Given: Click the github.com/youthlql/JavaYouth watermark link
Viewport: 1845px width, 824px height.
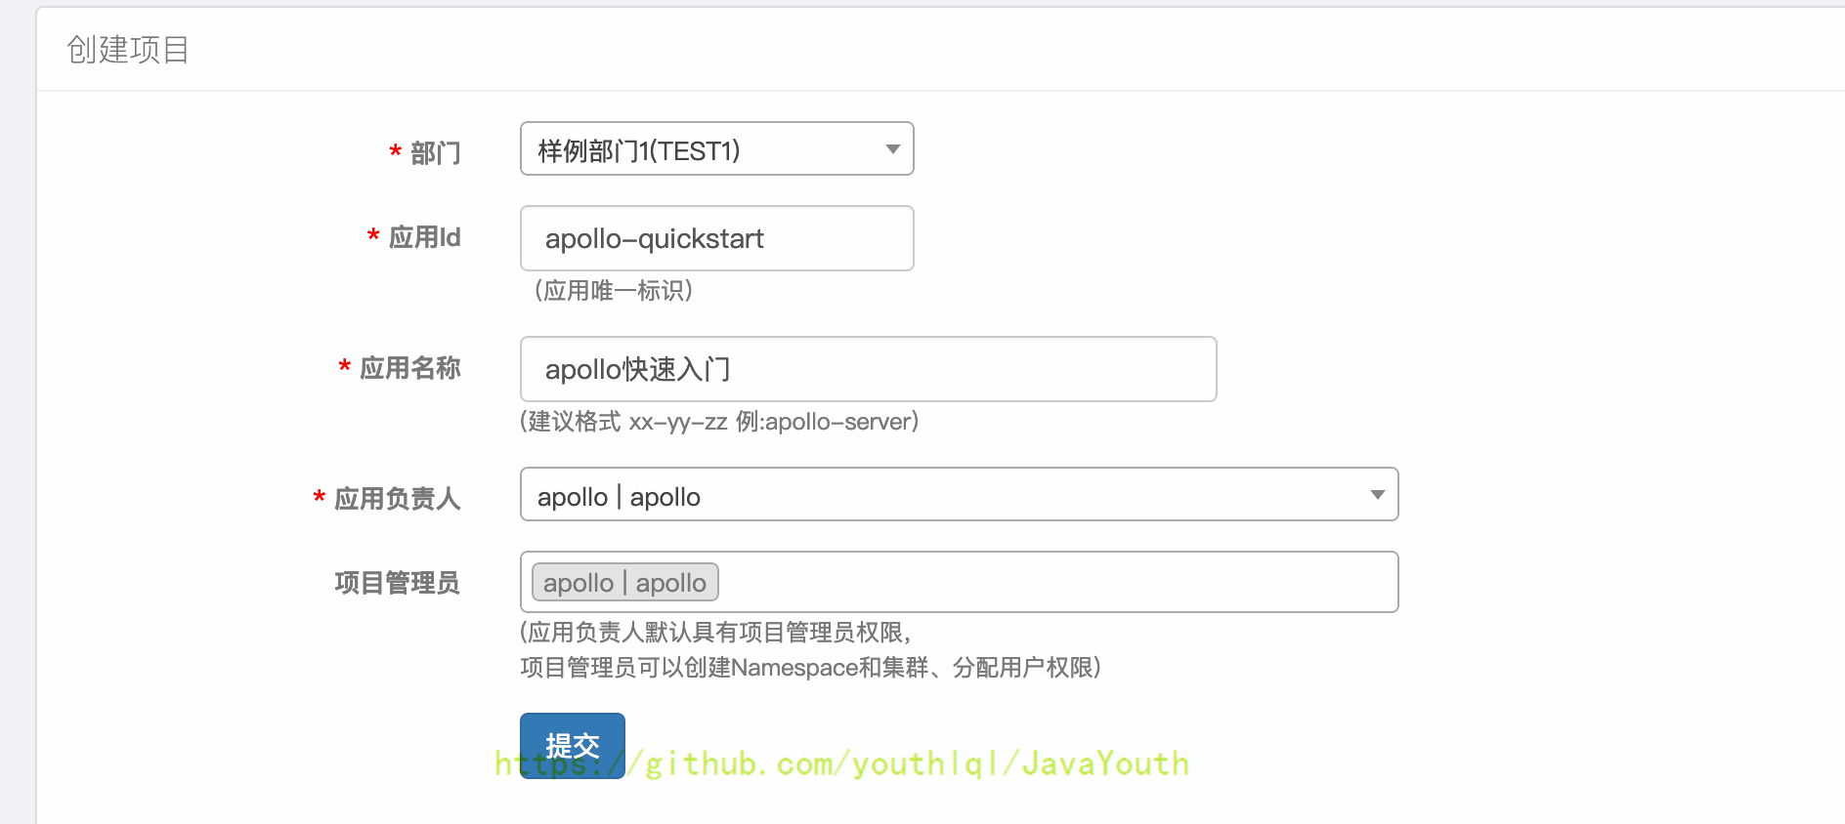Looking at the screenshot, I should (842, 763).
